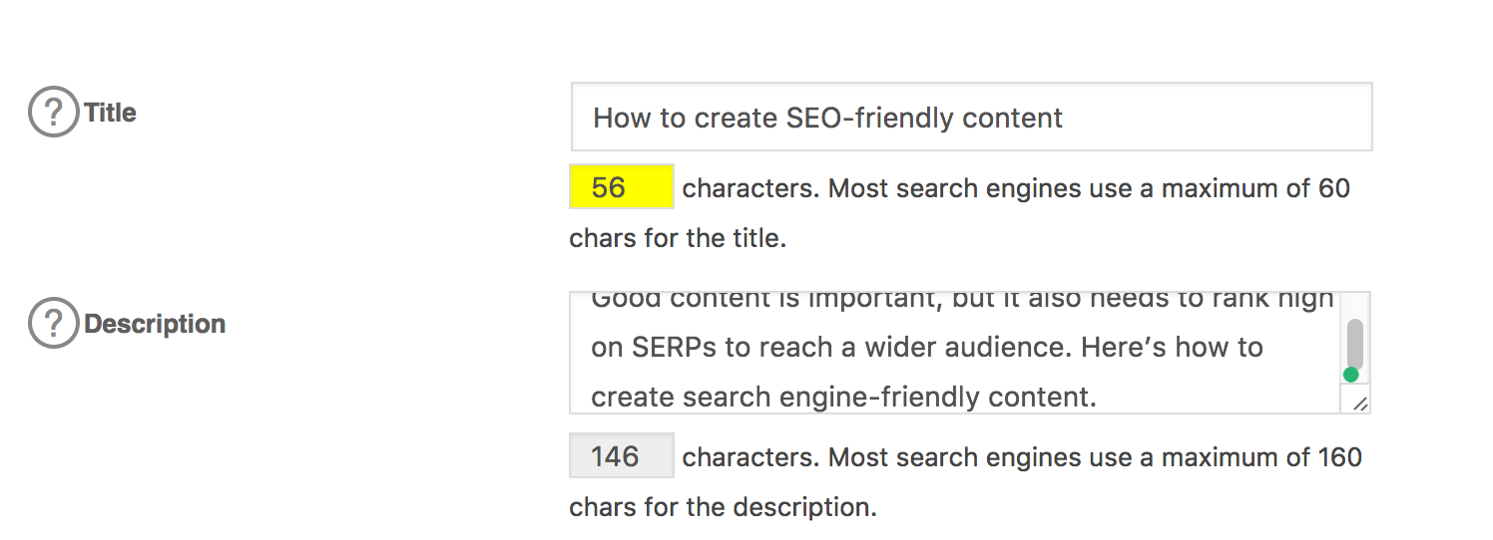Focus the Title input field
The width and height of the screenshot is (1493, 540).
coord(972,117)
